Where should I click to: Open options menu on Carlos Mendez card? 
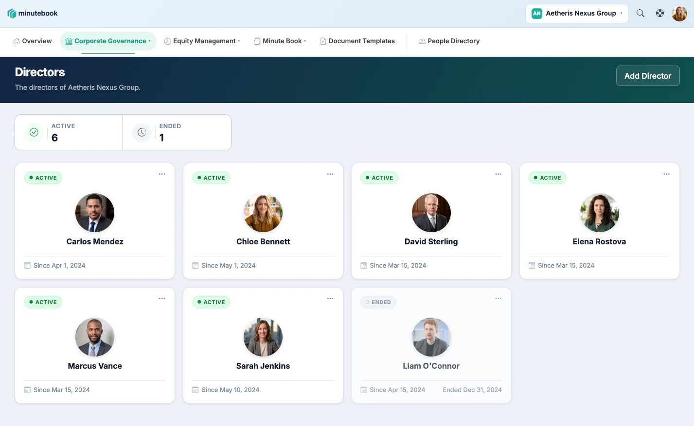click(162, 174)
